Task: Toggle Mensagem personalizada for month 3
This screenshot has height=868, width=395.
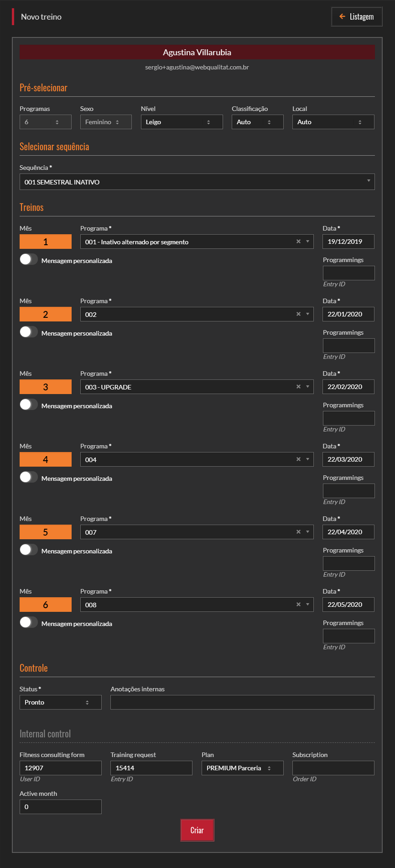Action: 28,405
